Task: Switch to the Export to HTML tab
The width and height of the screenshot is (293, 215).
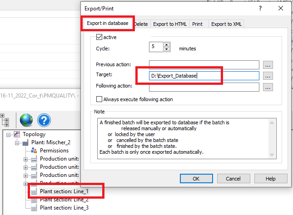Action: click(x=169, y=24)
